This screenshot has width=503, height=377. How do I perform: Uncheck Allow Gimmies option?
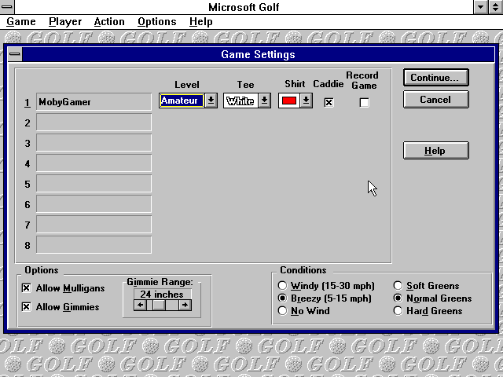[x=27, y=307]
